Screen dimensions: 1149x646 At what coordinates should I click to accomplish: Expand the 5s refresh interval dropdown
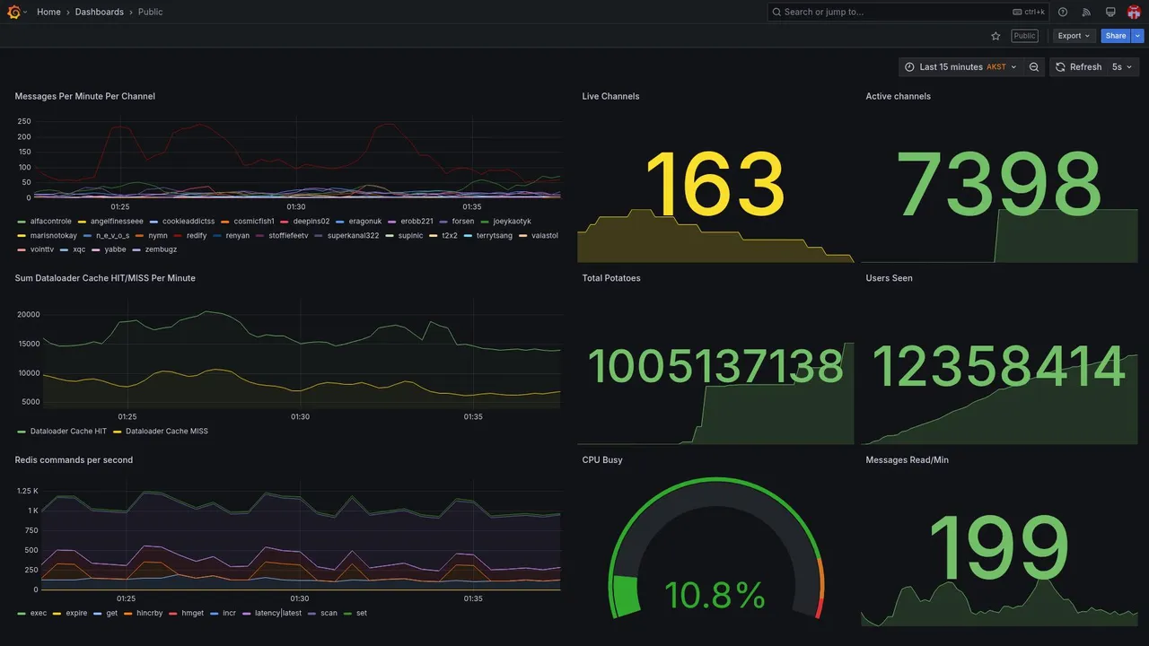point(1123,67)
